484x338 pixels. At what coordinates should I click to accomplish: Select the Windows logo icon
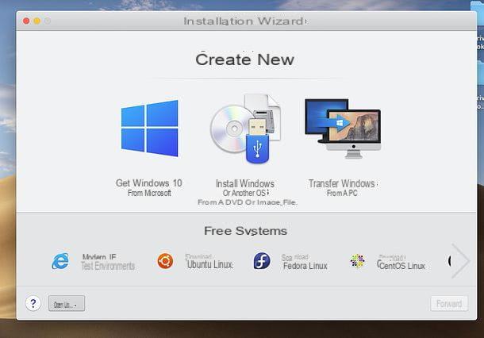(149, 129)
